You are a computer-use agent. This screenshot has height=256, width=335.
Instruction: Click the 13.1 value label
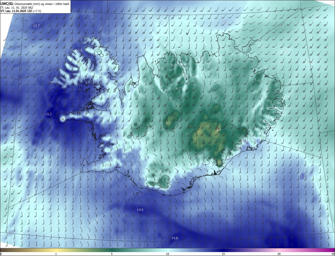(302, 176)
